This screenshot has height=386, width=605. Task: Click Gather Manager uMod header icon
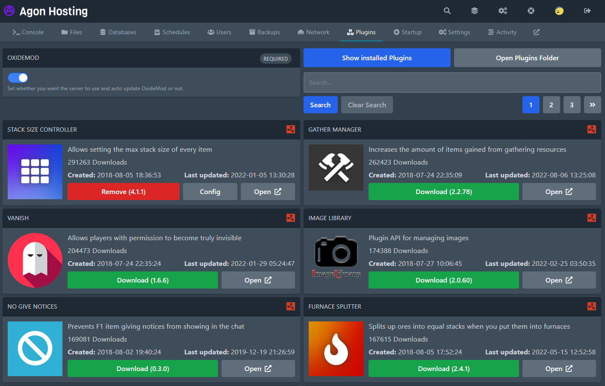(x=592, y=129)
